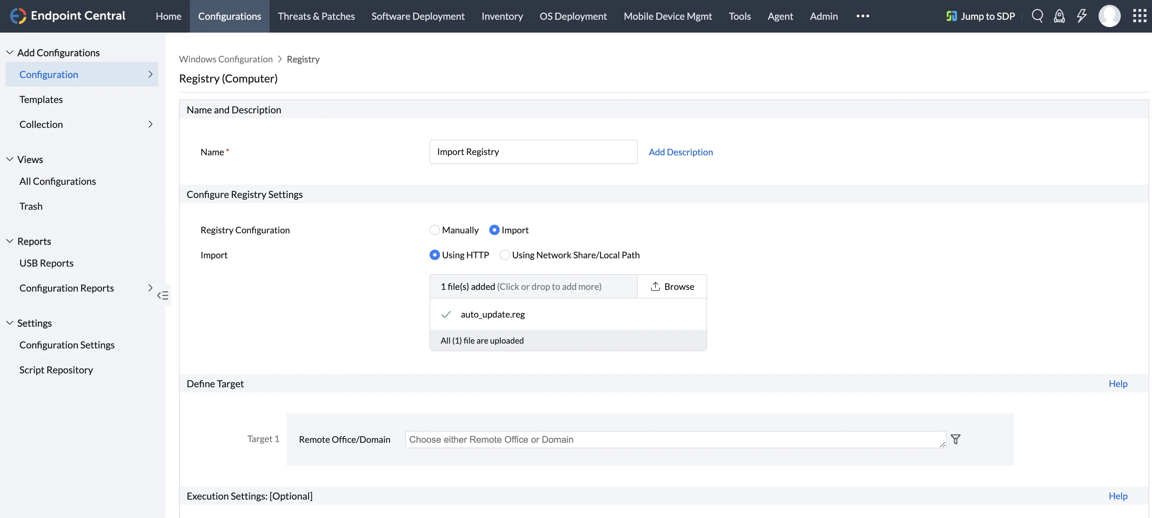Collapse the Views section
1152x518 pixels.
pyautogui.click(x=9, y=159)
